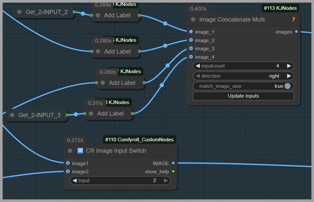Screen dimensions: 314x202
Task: Click the Update inputs button
Action: [x=243, y=96]
